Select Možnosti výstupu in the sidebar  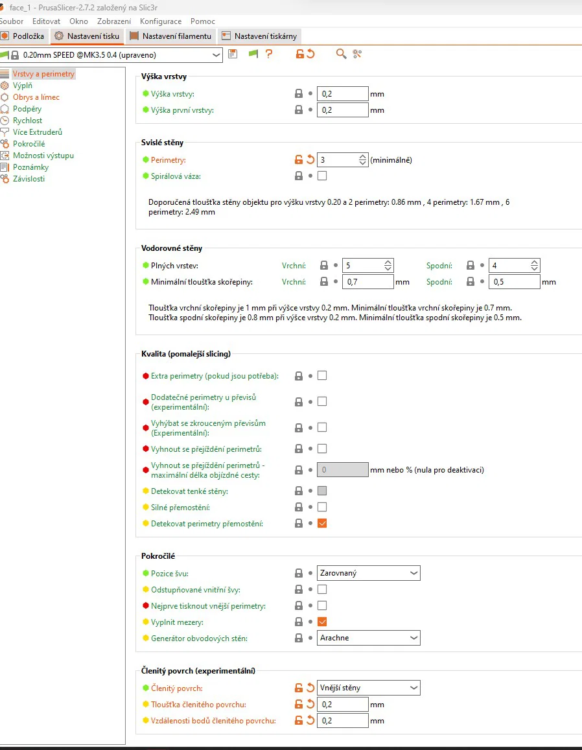(x=43, y=156)
